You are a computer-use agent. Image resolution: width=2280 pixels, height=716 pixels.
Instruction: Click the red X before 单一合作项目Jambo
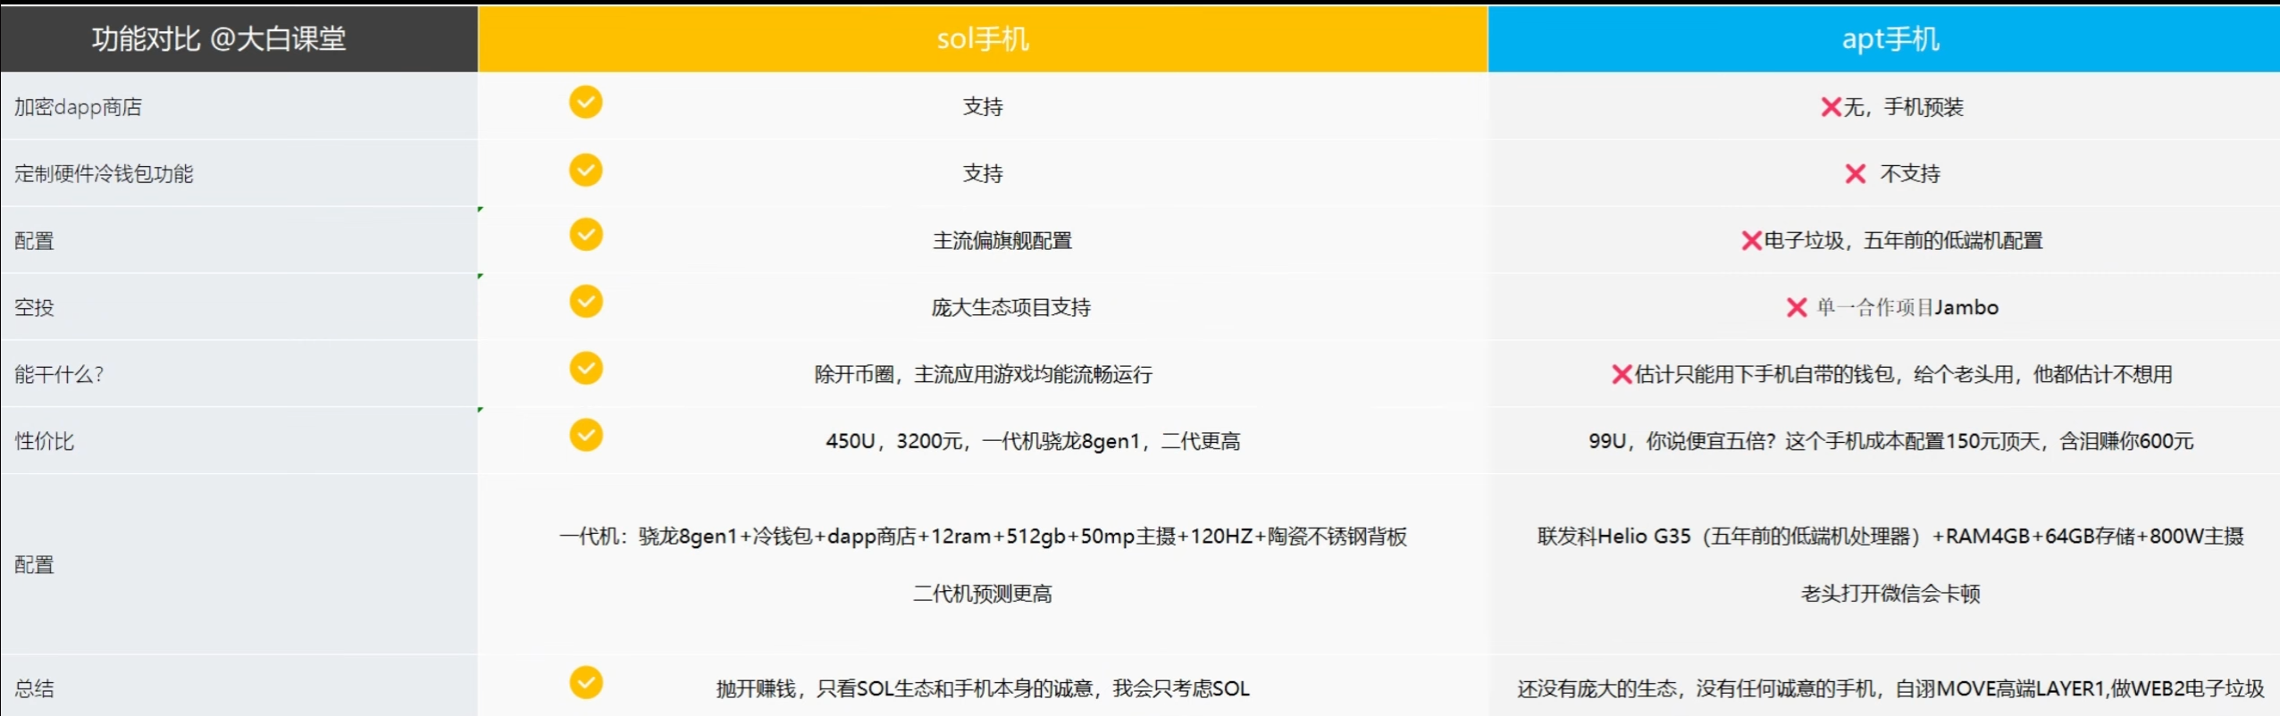tap(1797, 308)
